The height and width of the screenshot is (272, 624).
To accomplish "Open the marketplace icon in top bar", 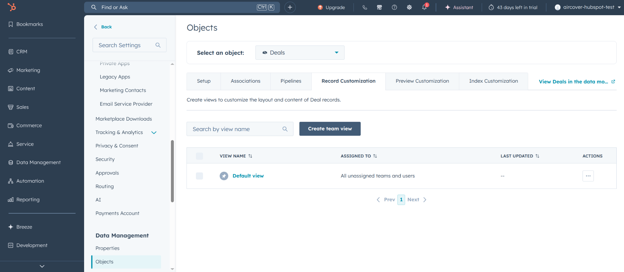I will pyautogui.click(x=379, y=7).
